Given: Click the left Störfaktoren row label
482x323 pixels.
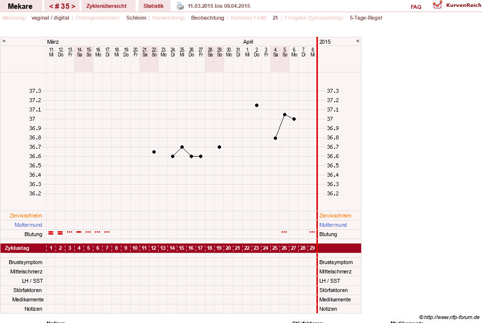Looking at the screenshot, I should pos(28,290).
